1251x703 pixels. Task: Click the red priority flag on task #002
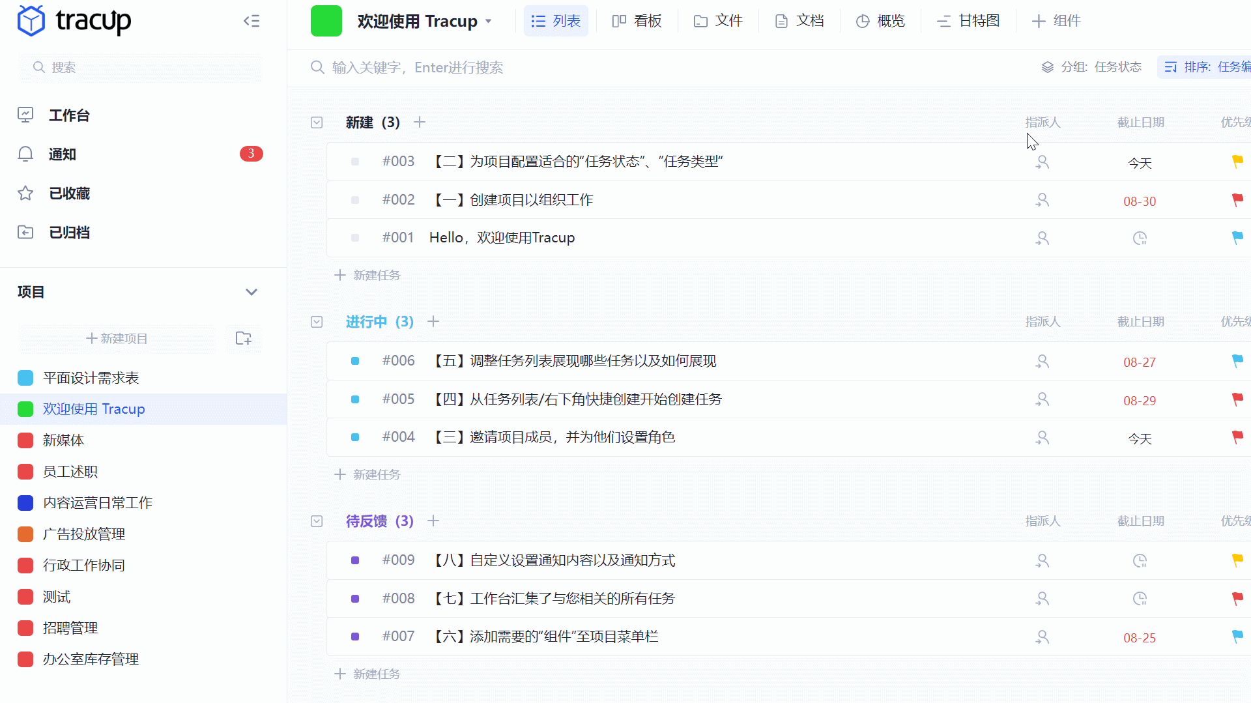tap(1237, 200)
